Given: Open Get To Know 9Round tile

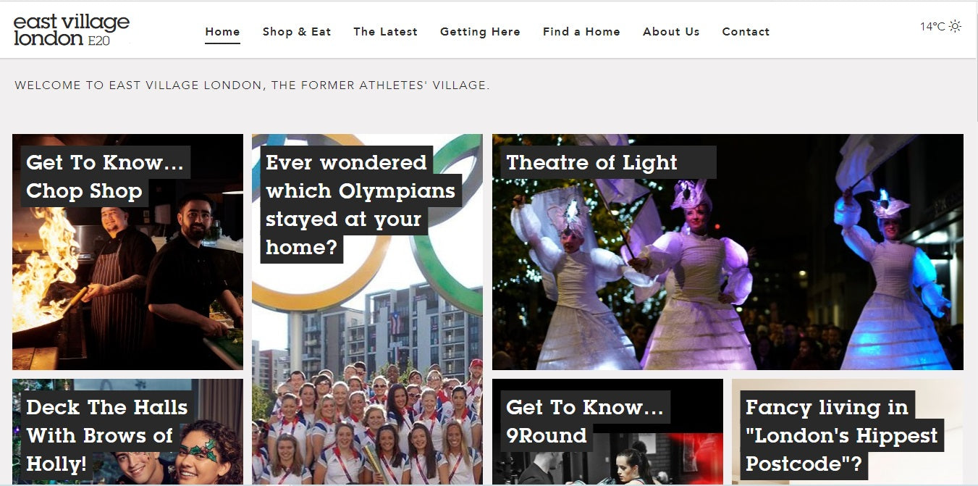Looking at the screenshot, I should [x=607, y=432].
